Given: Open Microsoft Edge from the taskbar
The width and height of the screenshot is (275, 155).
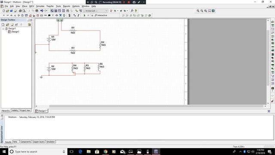Looking at the screenshot, I should coord(80,152).
